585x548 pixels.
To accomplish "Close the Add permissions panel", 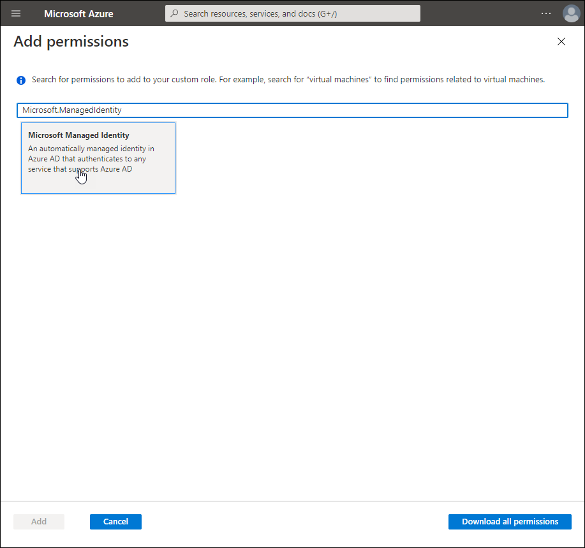I will 561,41.
